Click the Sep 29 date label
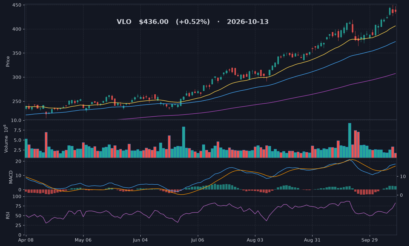Viewport: 409px width, 246px height. pos(370,241)
